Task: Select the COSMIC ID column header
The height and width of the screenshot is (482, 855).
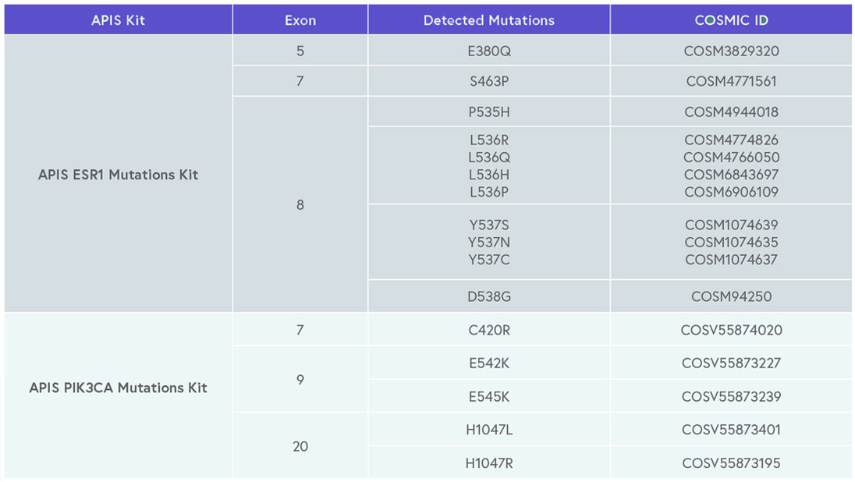Action: pos(731,20)
